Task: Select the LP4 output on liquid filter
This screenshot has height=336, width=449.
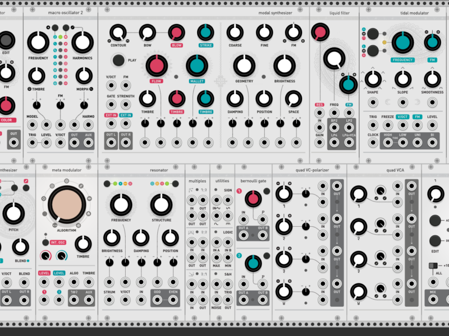Action: click(x=335, y=143)
